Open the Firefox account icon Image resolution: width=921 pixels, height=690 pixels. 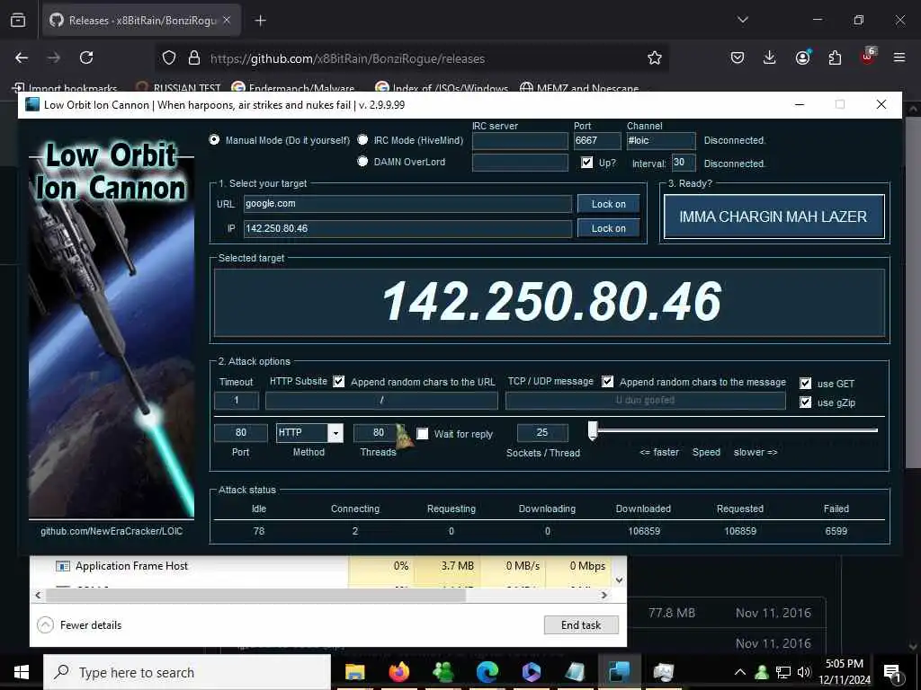click(802, 57)
